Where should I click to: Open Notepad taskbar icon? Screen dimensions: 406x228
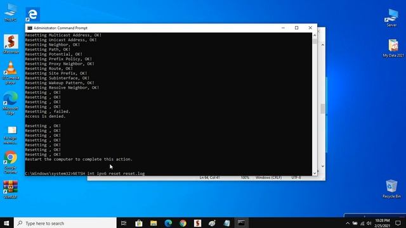click(227, 223)
